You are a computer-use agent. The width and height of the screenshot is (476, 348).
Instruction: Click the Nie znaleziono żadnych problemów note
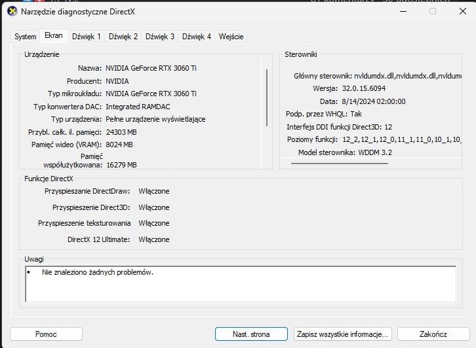tap(98, 272)
